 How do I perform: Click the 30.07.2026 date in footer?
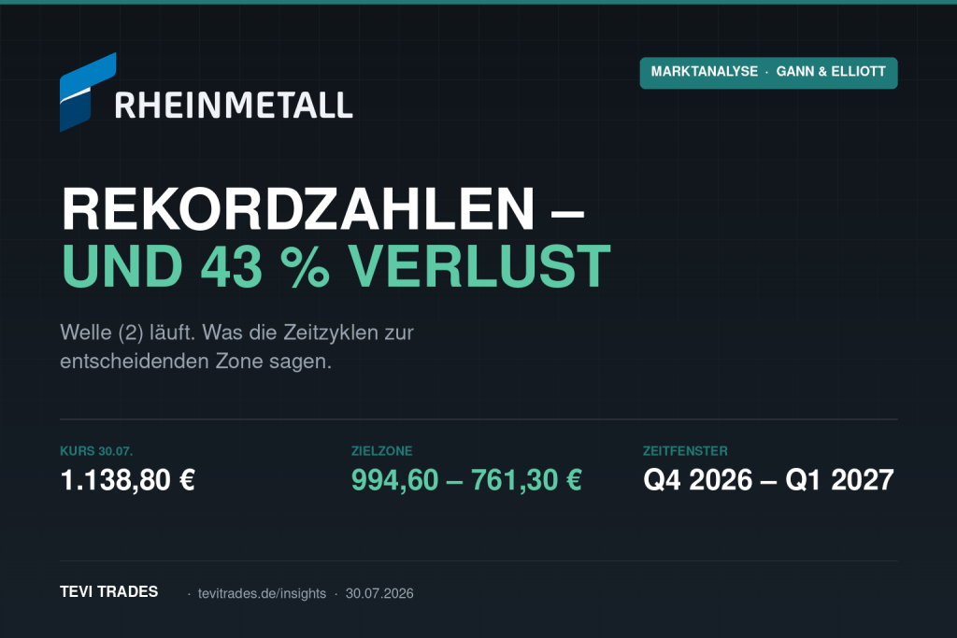tap(379, 593)
